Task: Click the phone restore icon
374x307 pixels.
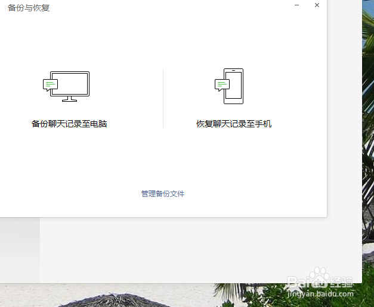Action: [229, 86]
